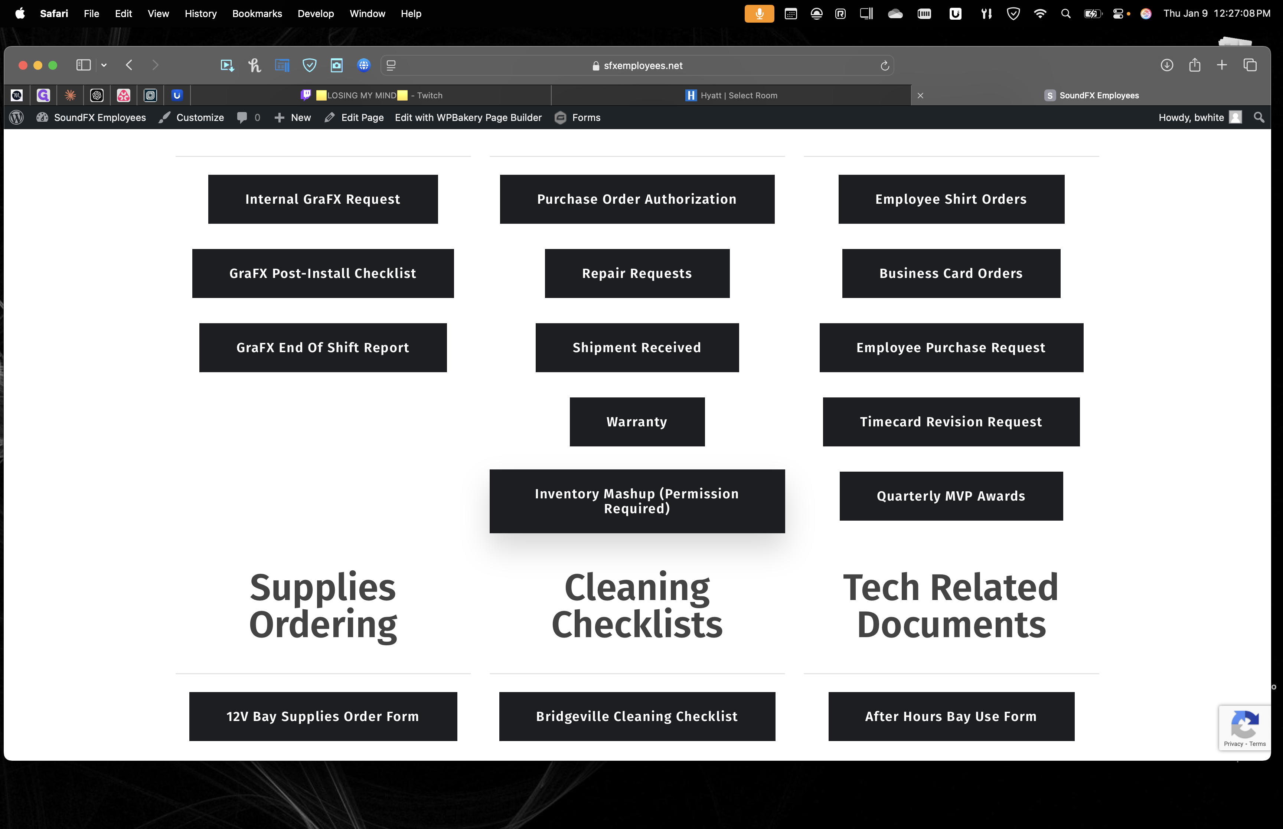Viewport: 1283px width, 829px height.
Task: Click Customize in the WordPress admin bar
Action: [192, 117]
